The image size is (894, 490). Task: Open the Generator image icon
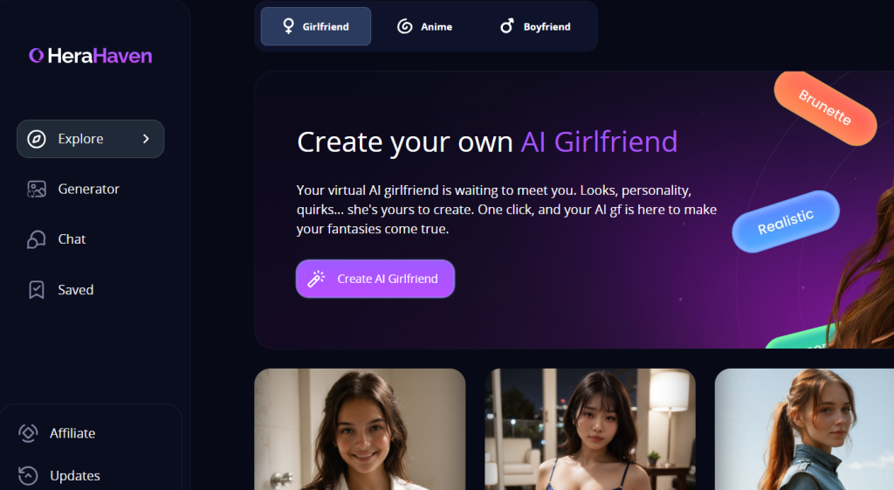click(37, 189)
